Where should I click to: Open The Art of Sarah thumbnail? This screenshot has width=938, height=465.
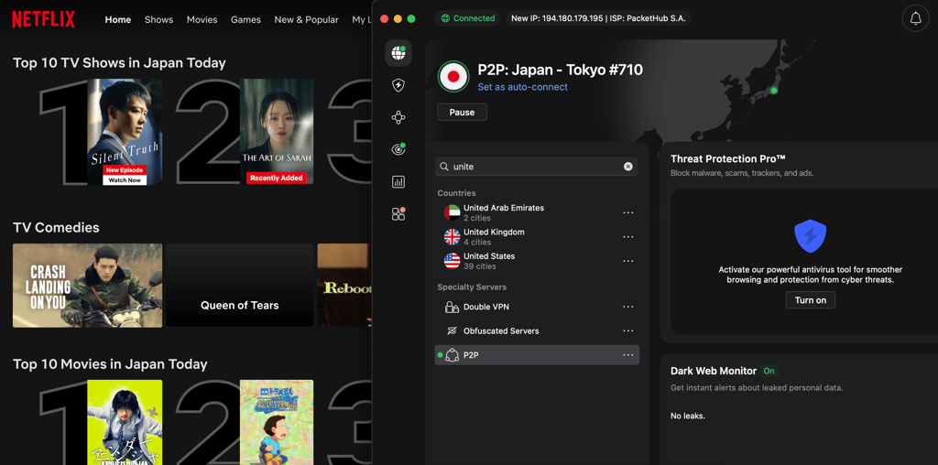pyautogui.click(x=277, y=132)
